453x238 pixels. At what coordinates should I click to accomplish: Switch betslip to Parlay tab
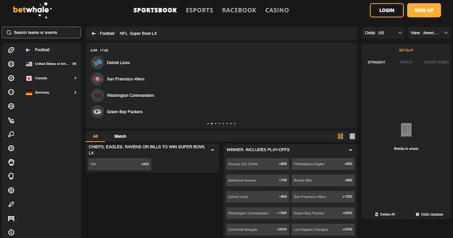click(406, 62)
